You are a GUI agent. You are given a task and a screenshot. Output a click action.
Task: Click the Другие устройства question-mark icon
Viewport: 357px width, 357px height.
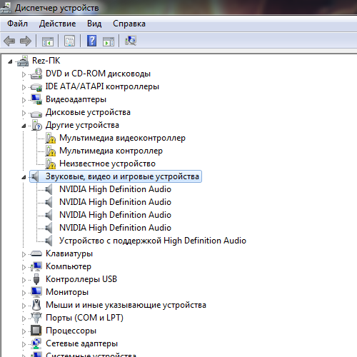(37, 125)
